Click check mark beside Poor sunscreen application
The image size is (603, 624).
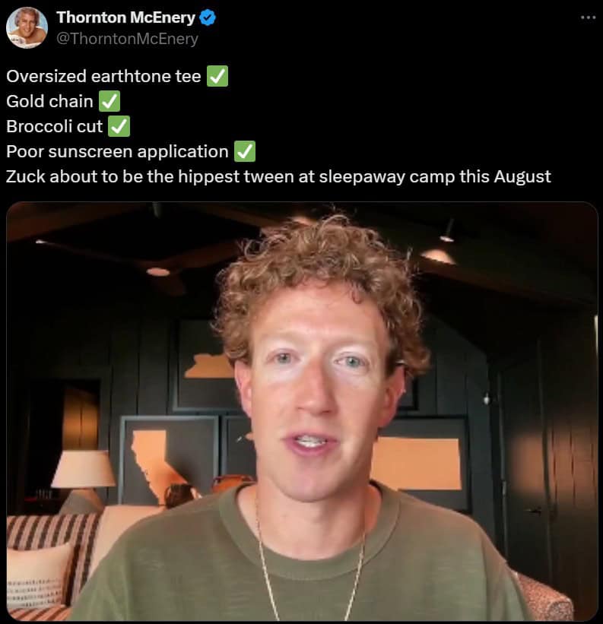pos(245,151)
